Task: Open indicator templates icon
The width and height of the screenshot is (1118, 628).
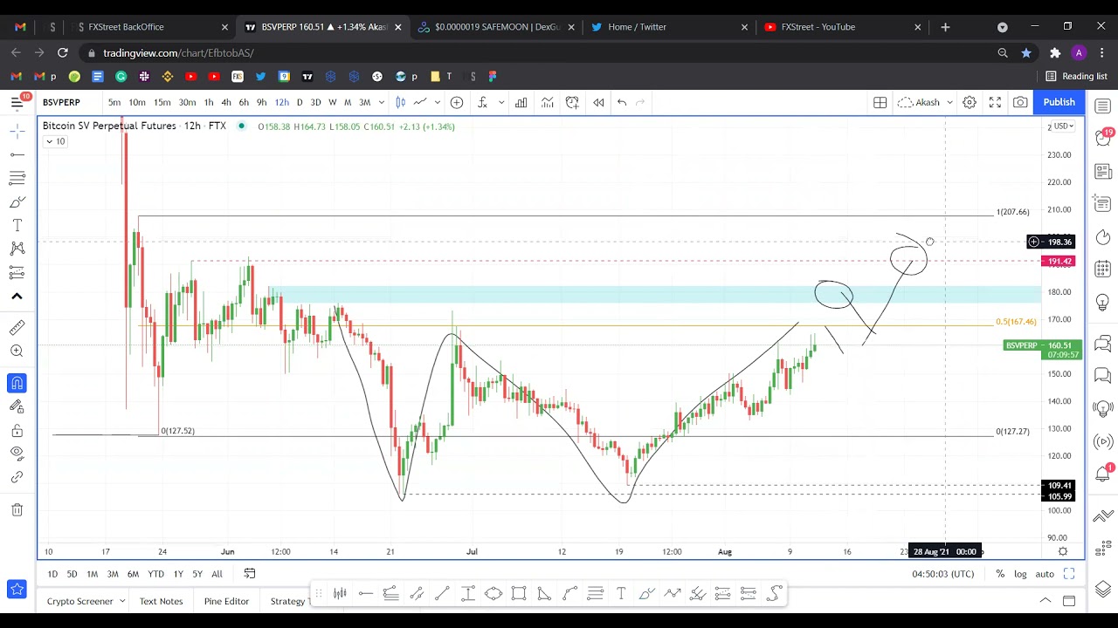Action: pyautogui.click(x=547, y=102)
